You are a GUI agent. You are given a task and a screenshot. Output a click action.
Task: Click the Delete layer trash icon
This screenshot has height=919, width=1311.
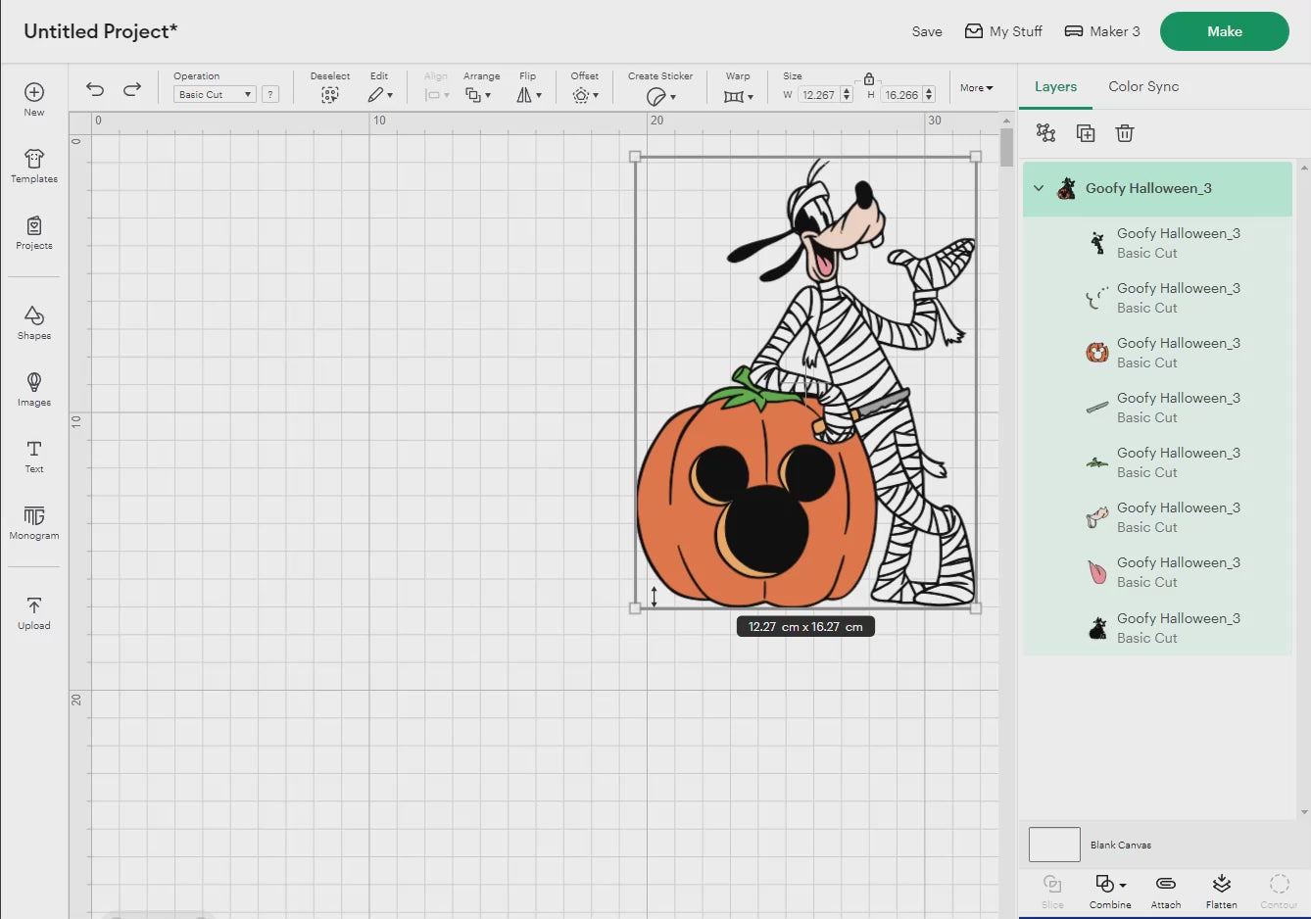[1125, 133]
